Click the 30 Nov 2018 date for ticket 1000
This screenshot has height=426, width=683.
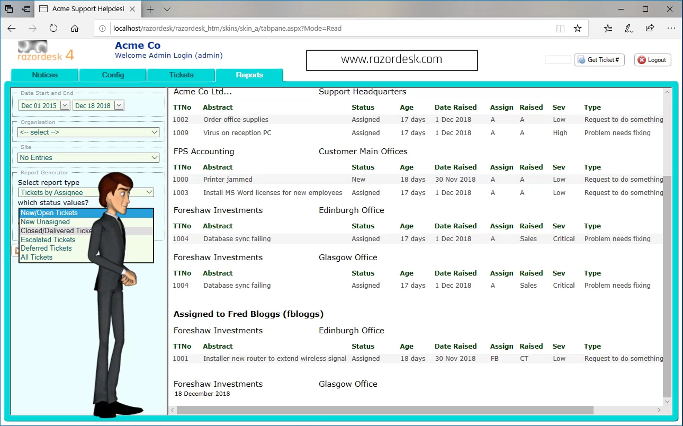455,179
